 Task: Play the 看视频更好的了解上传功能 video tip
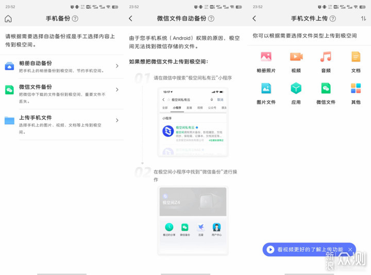(271, 249)
